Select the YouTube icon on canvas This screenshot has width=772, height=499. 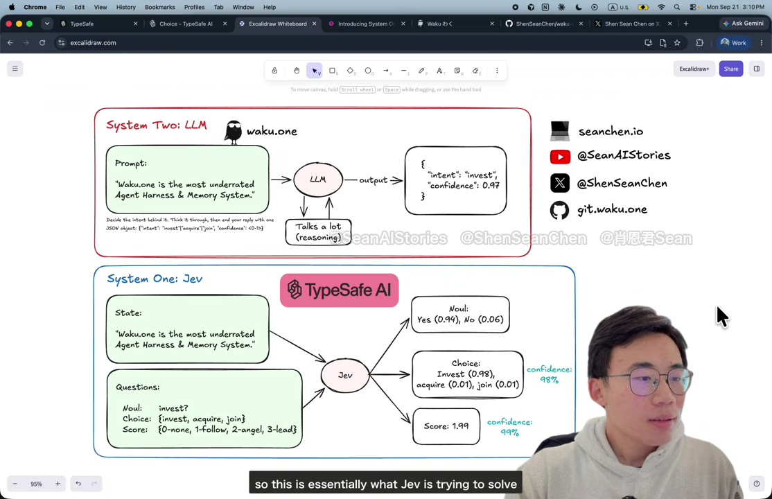coord(560,157)
